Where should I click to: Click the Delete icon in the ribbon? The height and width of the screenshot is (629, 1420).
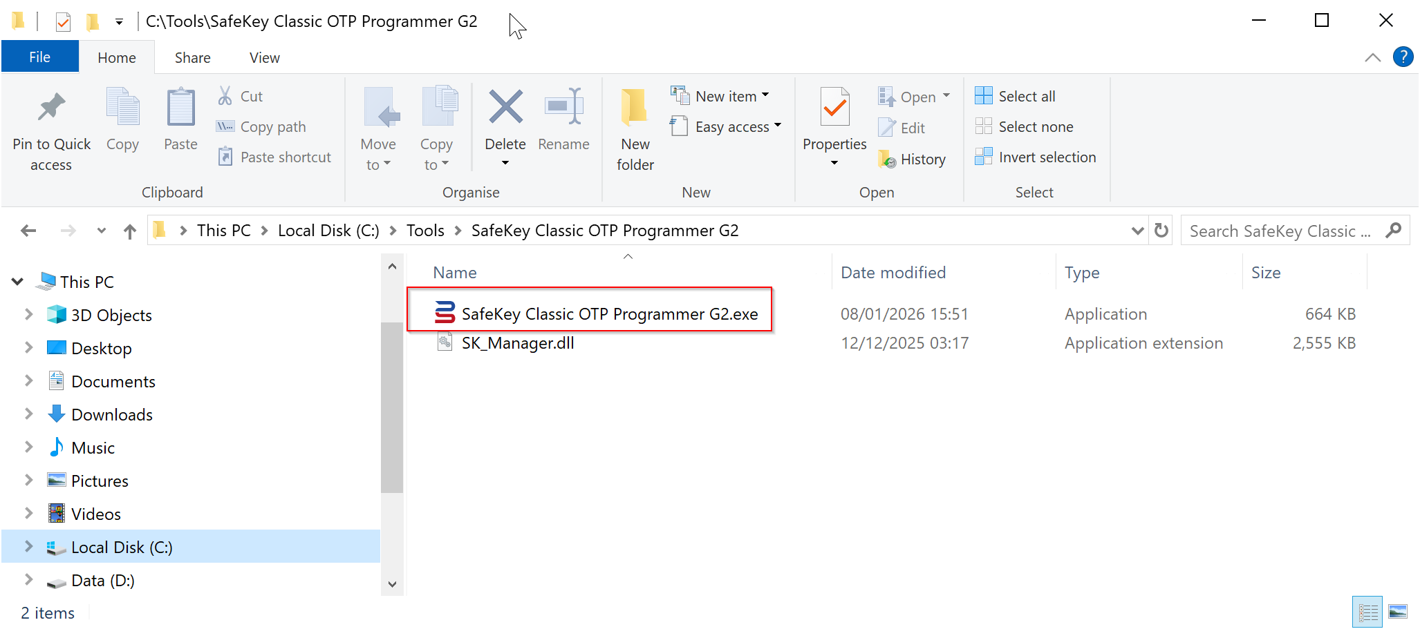point(505,108)
